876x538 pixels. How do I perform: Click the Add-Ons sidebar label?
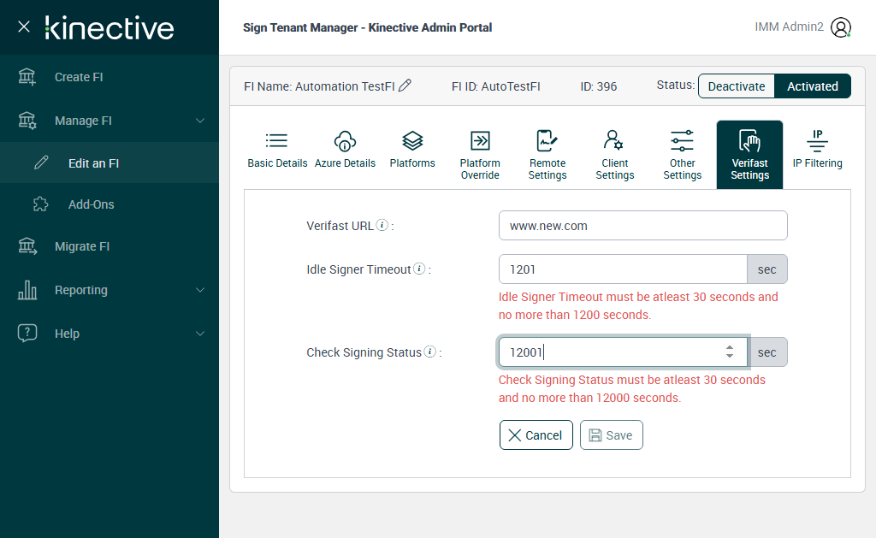point(91,204)
